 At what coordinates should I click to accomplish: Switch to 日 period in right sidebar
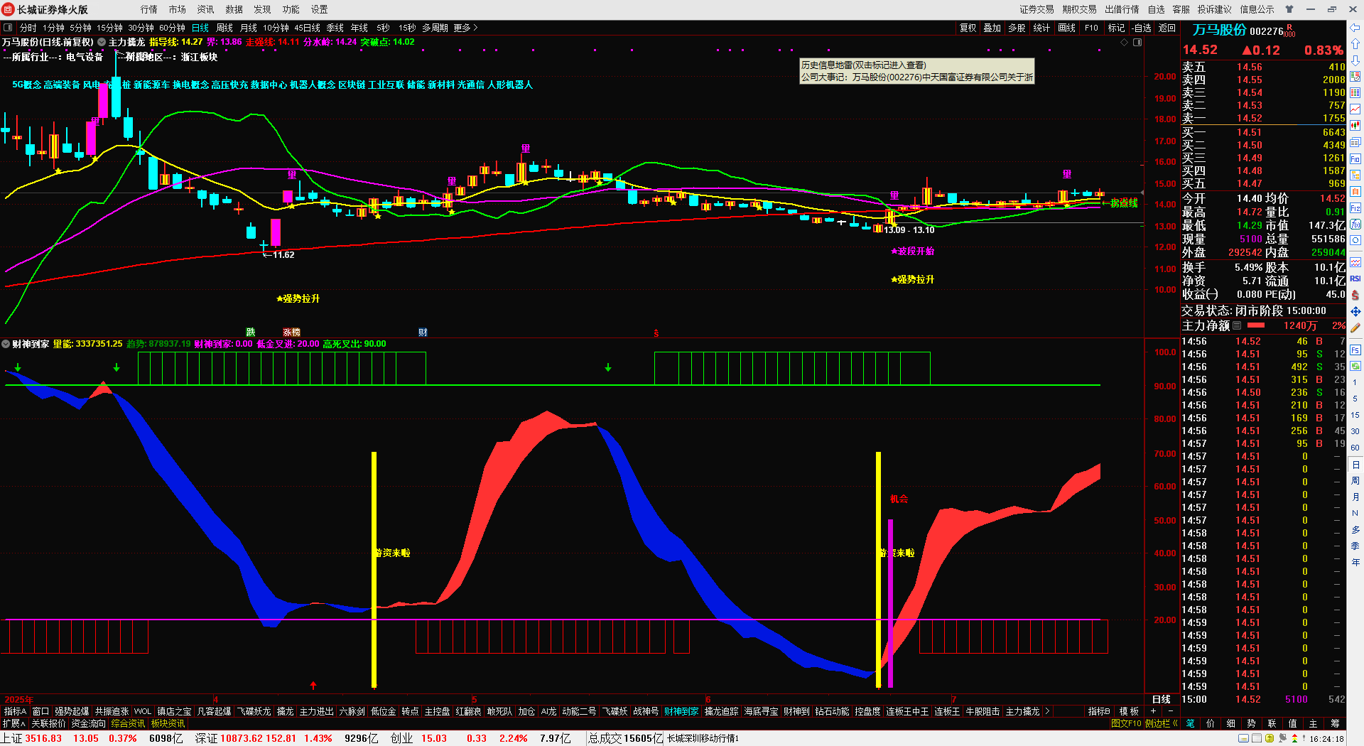(x=1355, y=465)
